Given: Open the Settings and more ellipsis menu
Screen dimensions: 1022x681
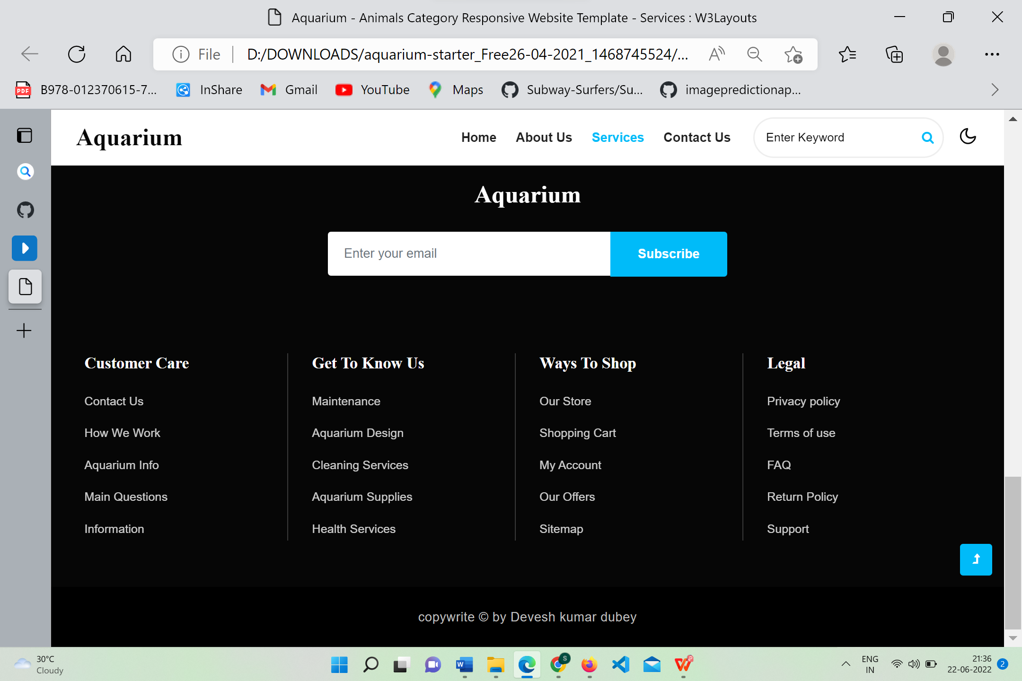Looking at the screenshot, I should [992, 54].
